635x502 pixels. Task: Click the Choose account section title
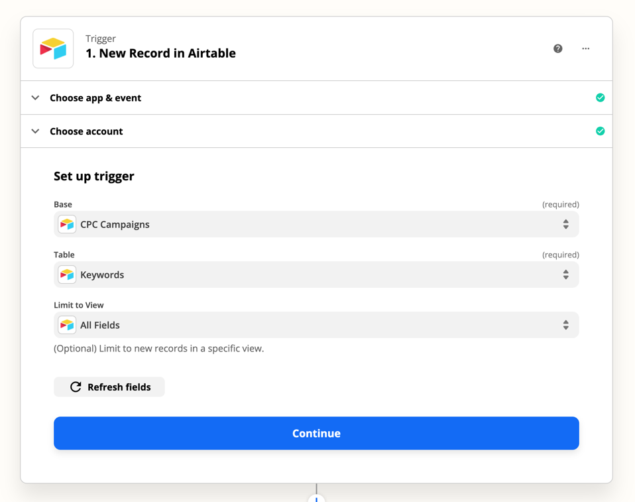pos(86,131)
